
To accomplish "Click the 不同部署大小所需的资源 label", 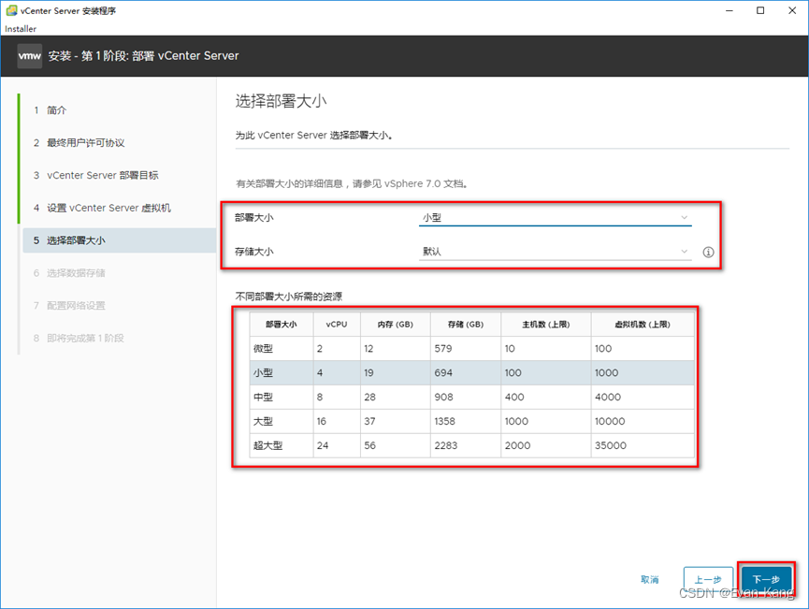I will point(289,297).
